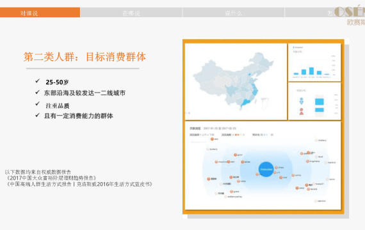
Task: Open the 说什么 tab
Action: coord(233,13)
